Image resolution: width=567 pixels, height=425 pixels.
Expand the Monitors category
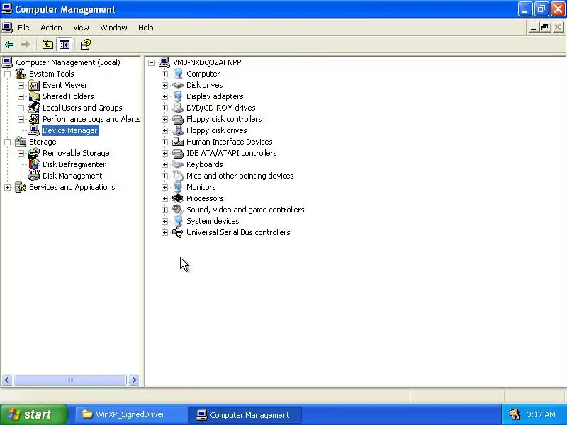click(x=164, y=187)
